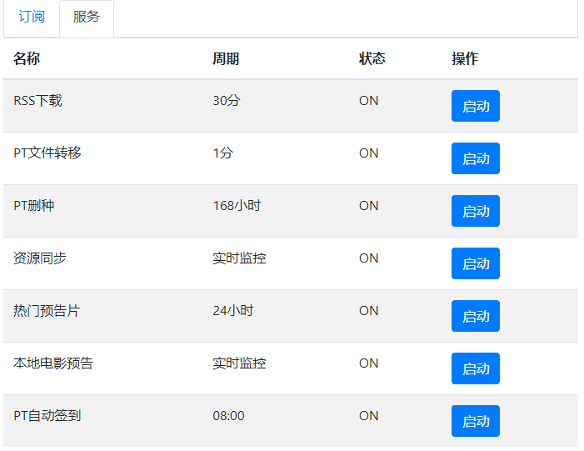Screen dimensions: 584x451
Task: Click 启动 for PT文件转移
Action: click(x=475, y=158)
